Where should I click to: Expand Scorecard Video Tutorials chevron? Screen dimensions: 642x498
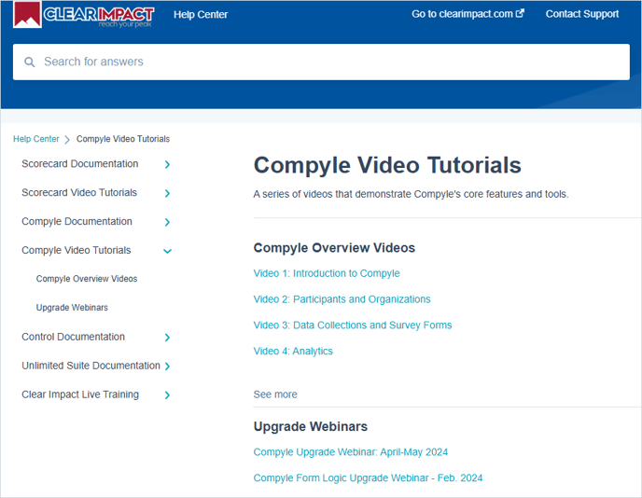[167, 193]
